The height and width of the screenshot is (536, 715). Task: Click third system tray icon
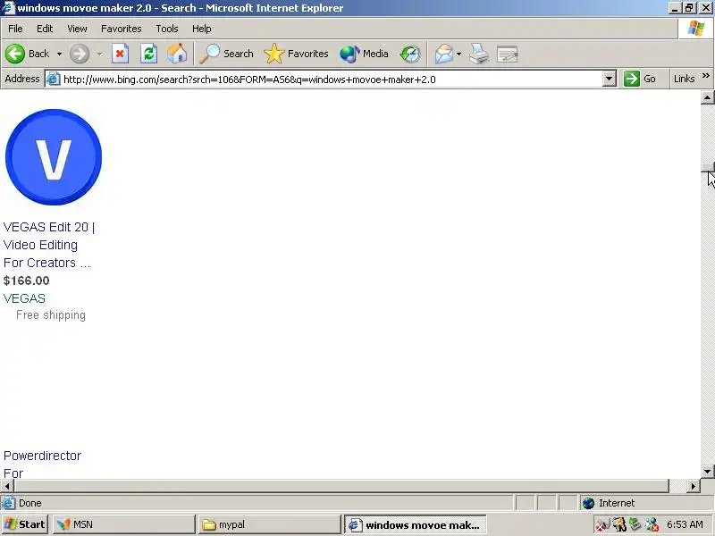point(635,524)
